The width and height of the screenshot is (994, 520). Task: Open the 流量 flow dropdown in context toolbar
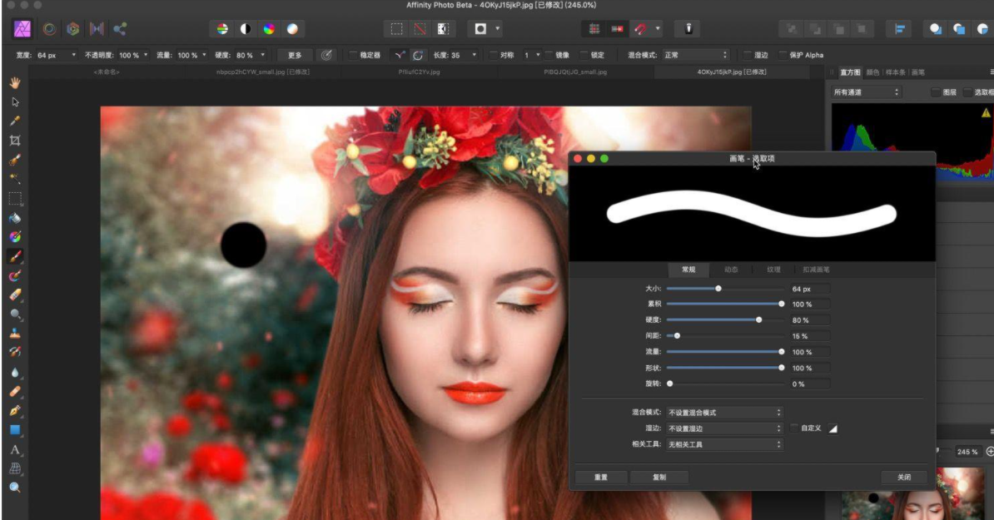point(204,55)
